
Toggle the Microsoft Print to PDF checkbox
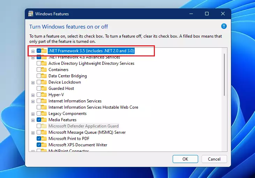(x=39, y=139)
